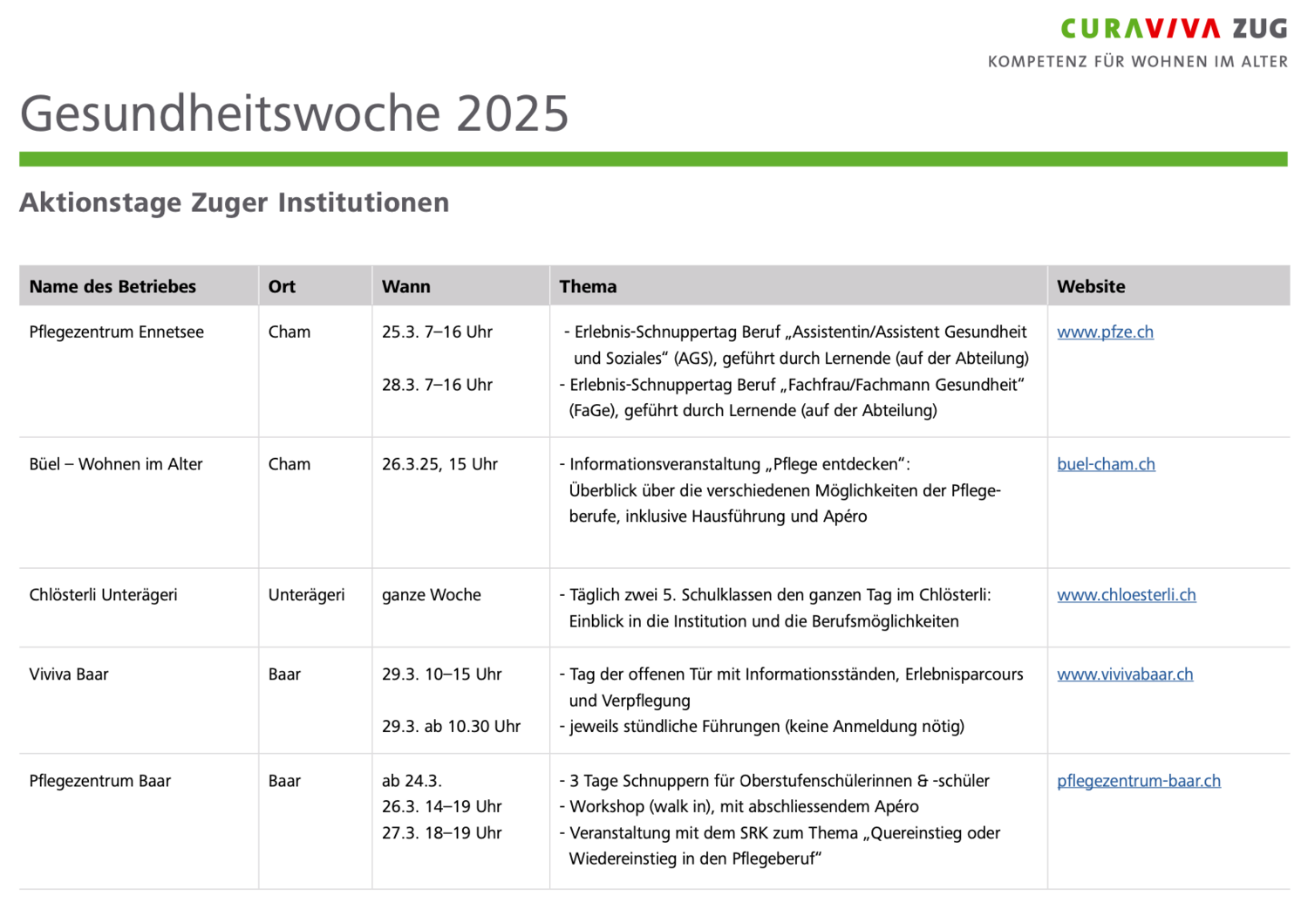Select the Gesundheitswoche 2025 title
The height and width of the screenshot is (910, 1308).
(294, 113)
